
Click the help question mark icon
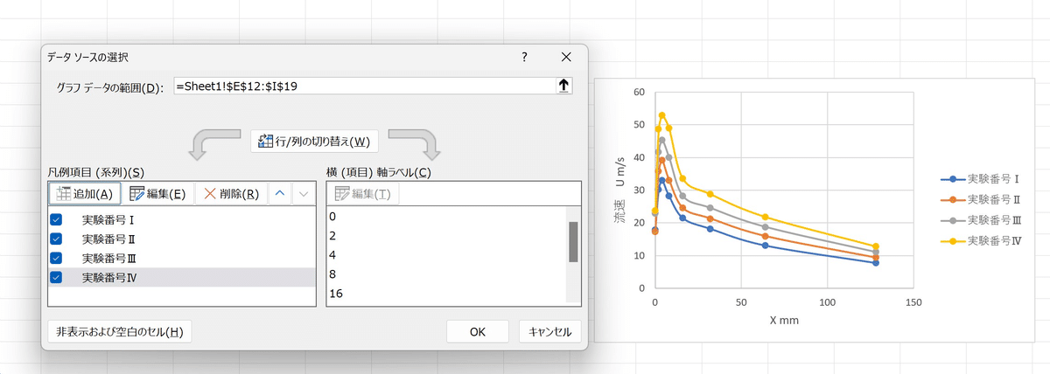coord(524,58)
